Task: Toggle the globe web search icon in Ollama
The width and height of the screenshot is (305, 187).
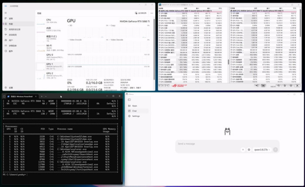Action: (249, 150)
